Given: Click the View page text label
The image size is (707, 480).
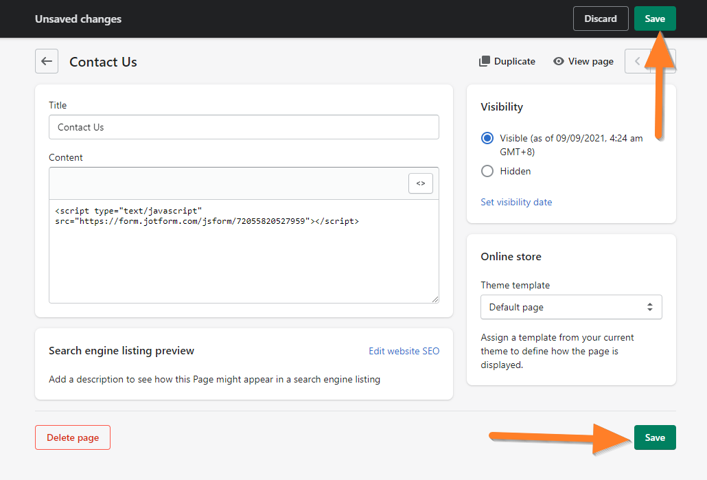Looking at the screenshot, I should pos(591,61).
